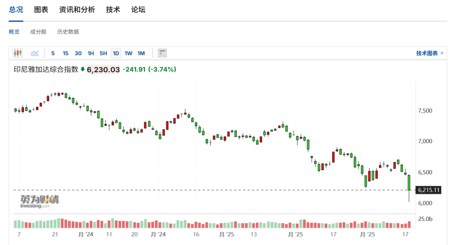Click the last large green candlestick

tap(409, 183)
